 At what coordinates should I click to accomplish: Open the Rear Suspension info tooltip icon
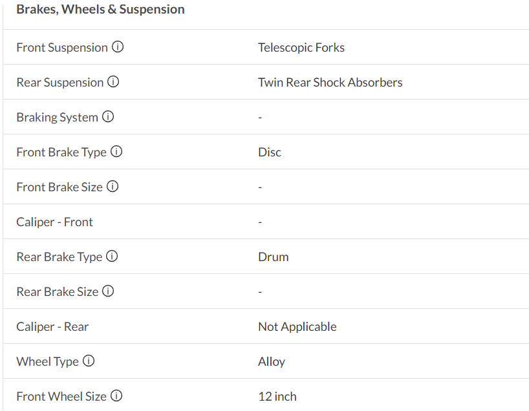[113, 82]
